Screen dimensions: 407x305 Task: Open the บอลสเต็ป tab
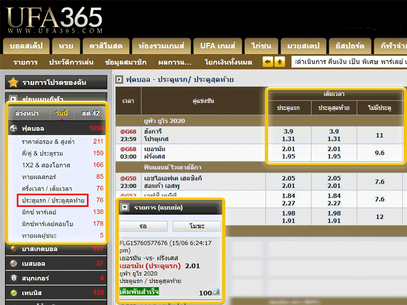(26, 46)
